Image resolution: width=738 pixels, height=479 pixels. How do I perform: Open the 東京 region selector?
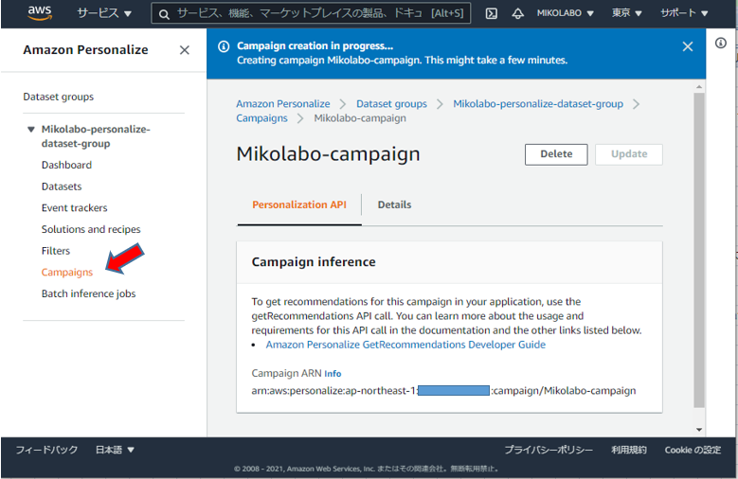pos(626,13)
